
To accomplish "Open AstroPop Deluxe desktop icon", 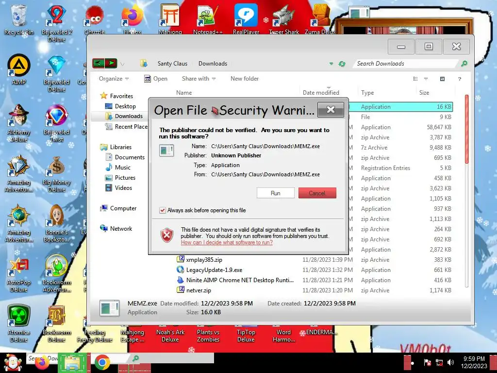I will (x=19, y=274).
